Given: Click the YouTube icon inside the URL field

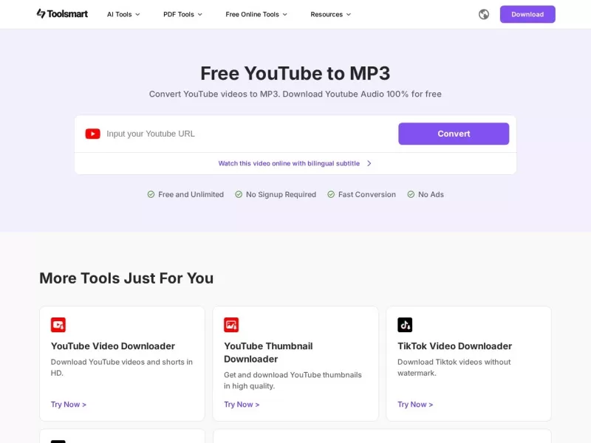Looking at the screenshot, I should pos(92,134).
